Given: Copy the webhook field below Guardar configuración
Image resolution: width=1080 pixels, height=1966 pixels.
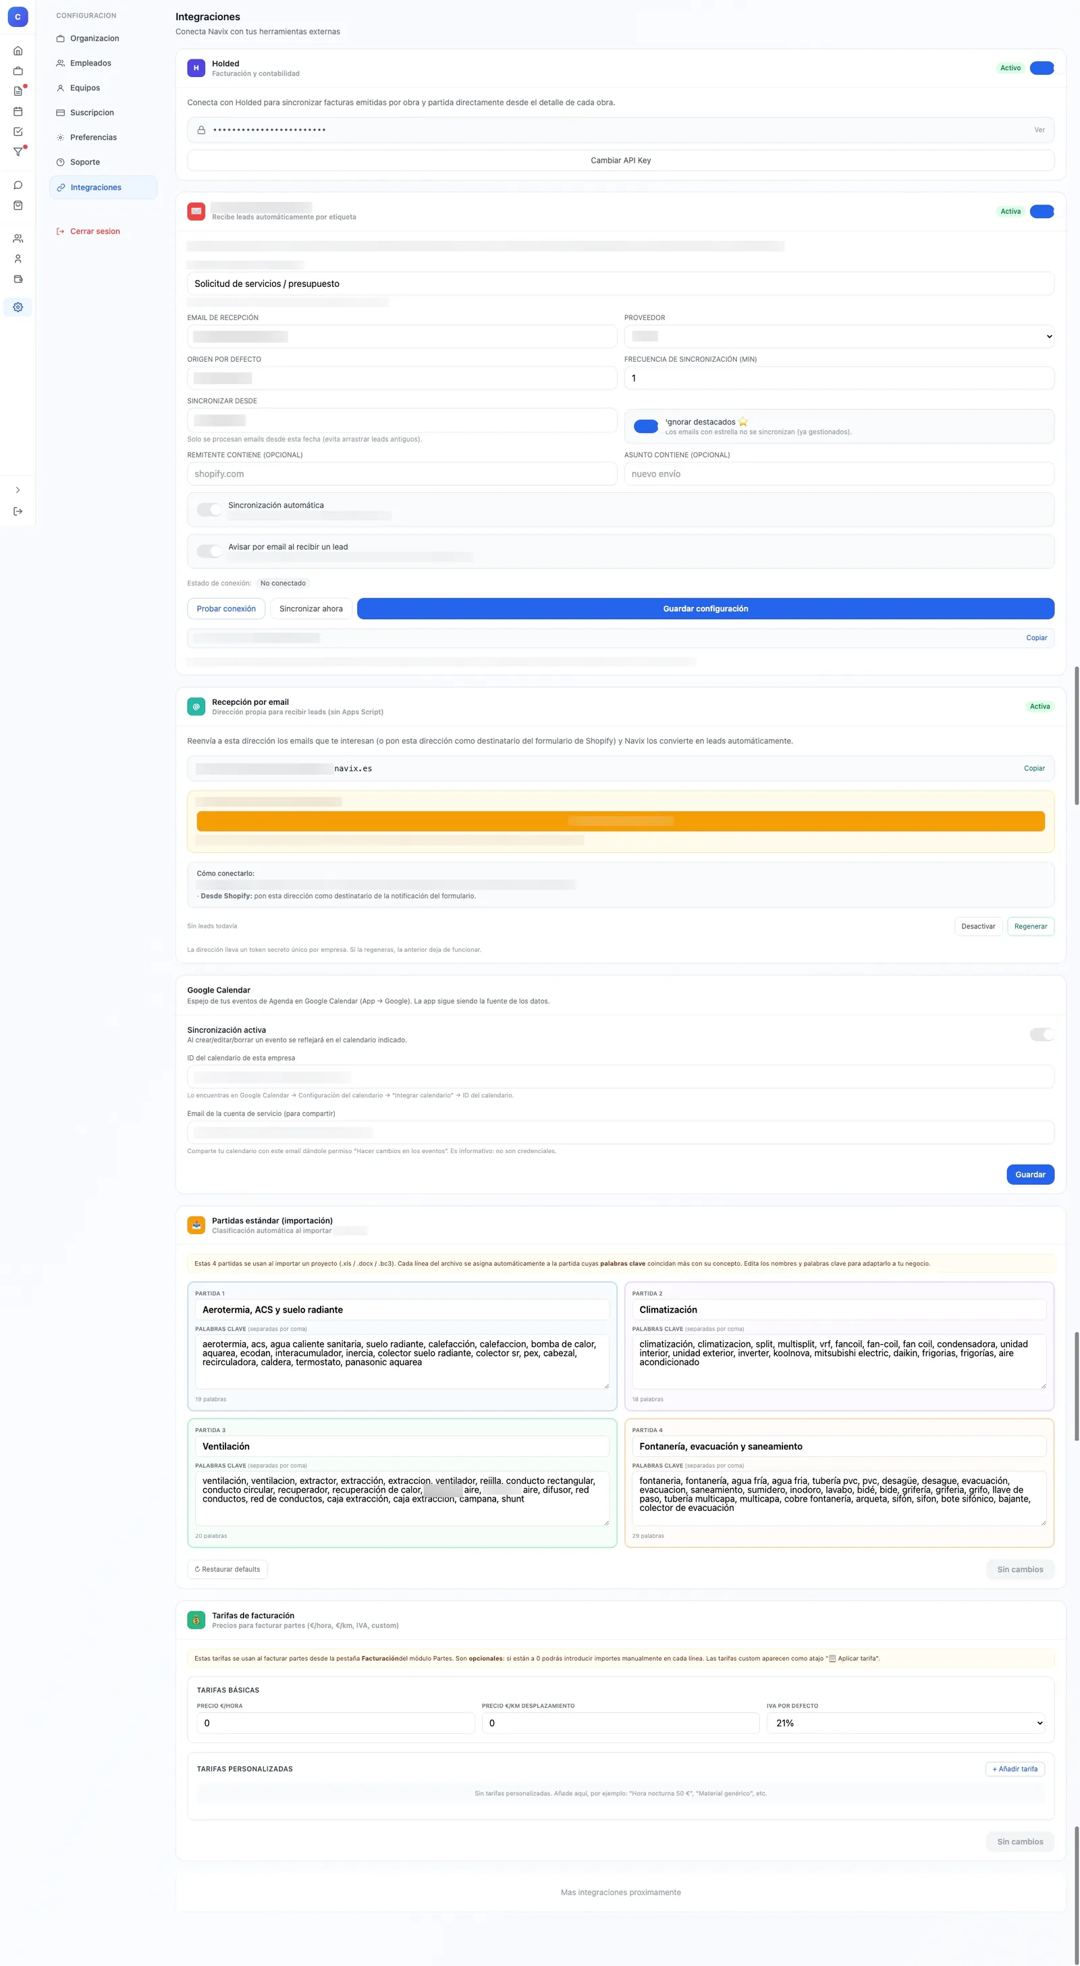Looking at the screenshot, I should coord(1037,638).
